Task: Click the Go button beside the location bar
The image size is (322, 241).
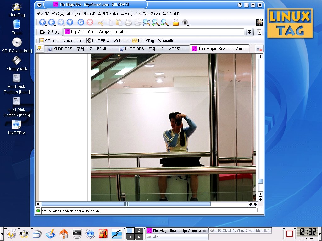Action: (259, 32)
